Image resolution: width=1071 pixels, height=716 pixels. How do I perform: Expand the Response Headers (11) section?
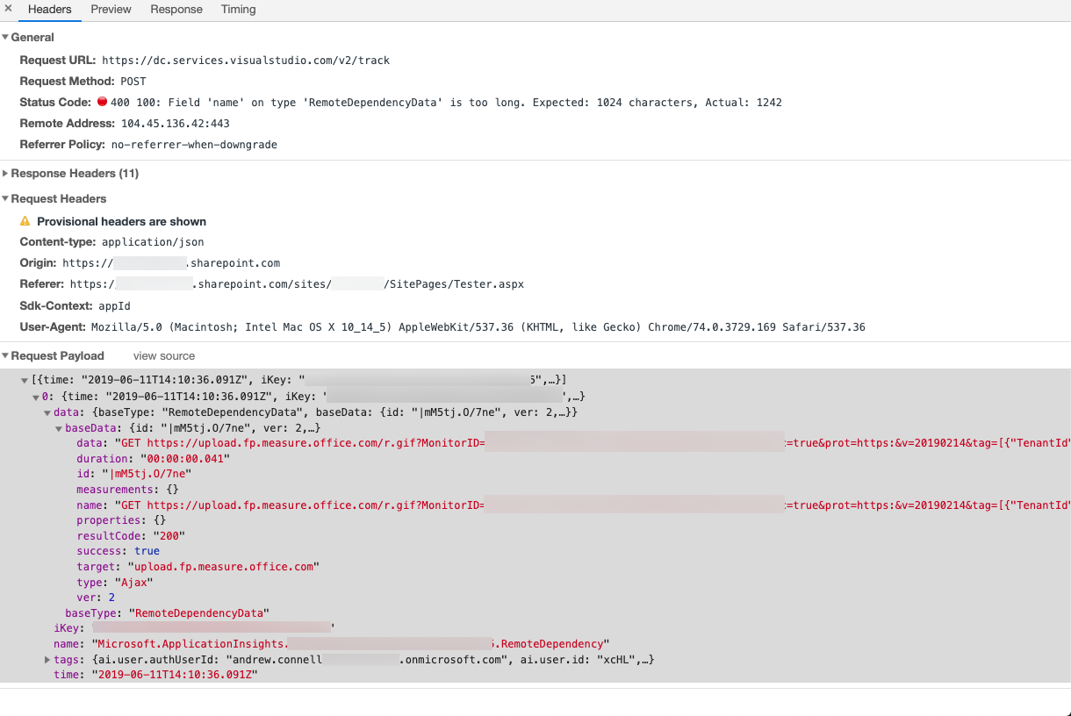click(x=5, y=174)
